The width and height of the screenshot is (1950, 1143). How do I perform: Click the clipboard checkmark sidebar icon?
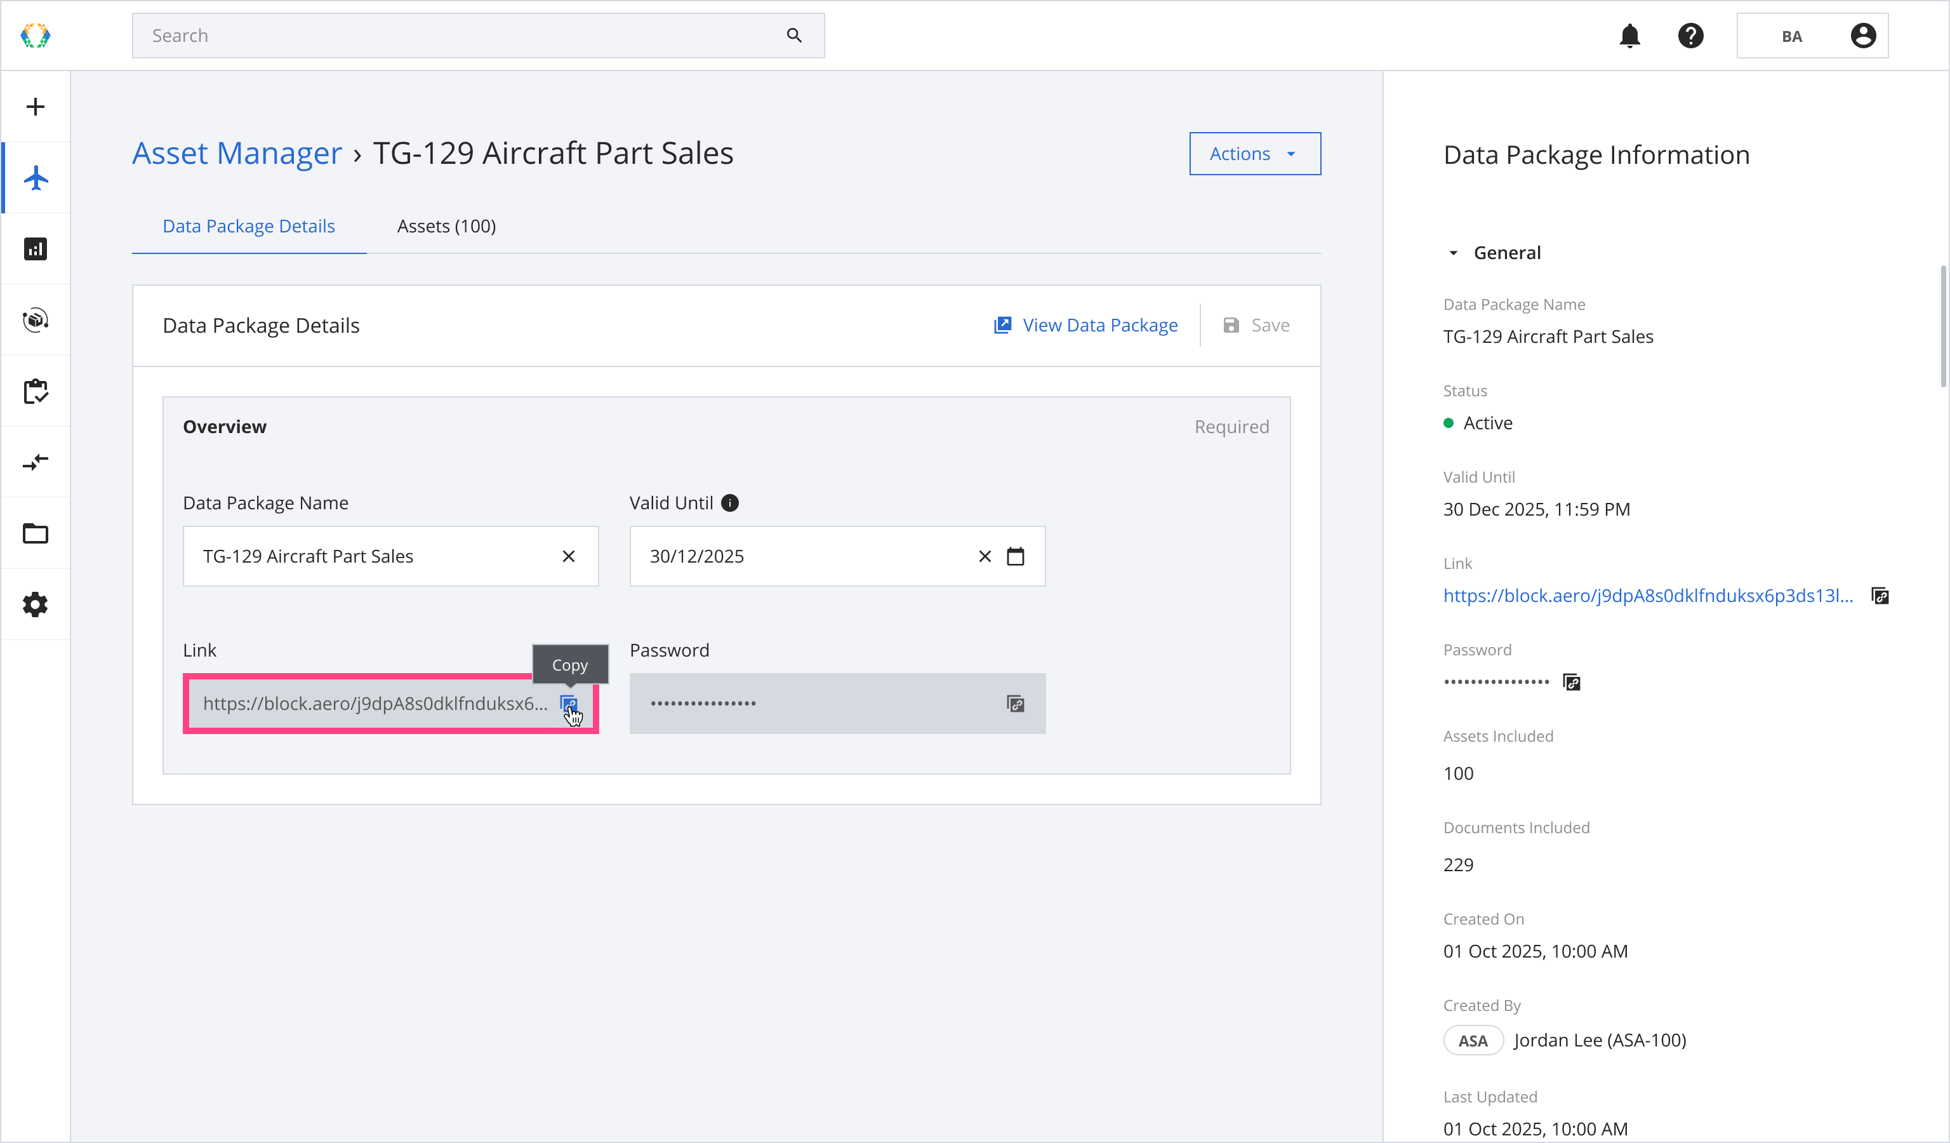tap(36, 392)
